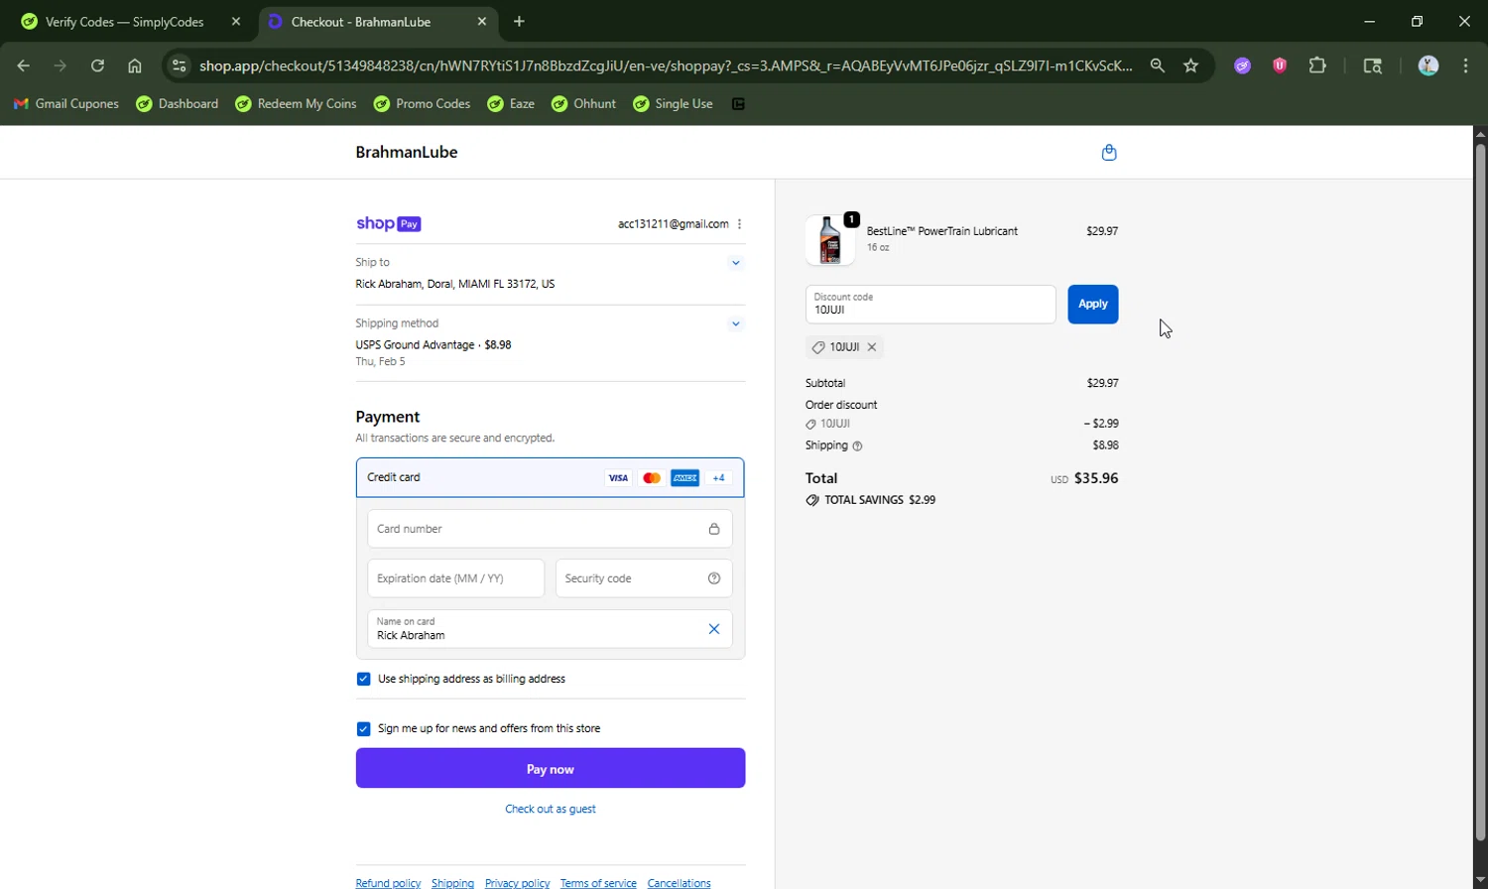Viewport: 1488px width, 889px height.
Task: Clear the Name on card field
Action: tap(714, 629)
